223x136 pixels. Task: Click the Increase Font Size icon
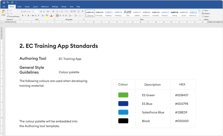[41, 11]
